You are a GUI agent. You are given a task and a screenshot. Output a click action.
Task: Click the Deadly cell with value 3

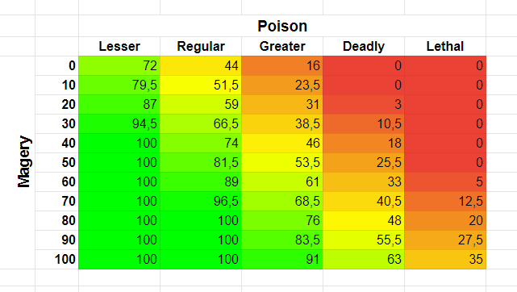pyautogui.click(x=364, y=105)
